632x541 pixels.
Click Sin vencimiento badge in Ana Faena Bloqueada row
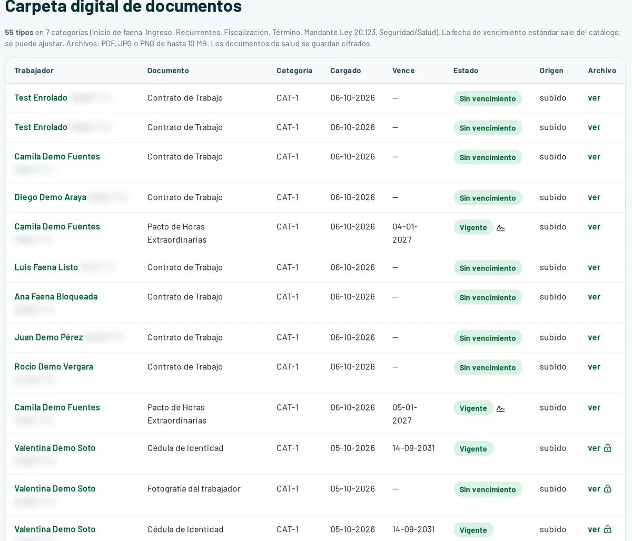488,297
